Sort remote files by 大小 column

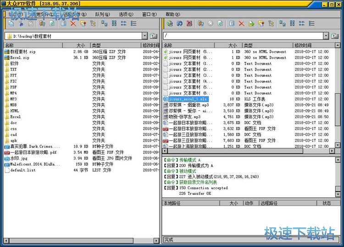228,45
